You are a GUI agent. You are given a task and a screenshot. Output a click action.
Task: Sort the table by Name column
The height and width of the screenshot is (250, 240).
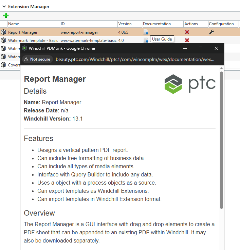point(33,24)
